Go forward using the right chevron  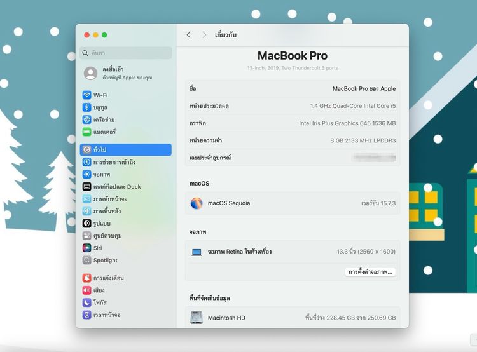tap(204, 35)
